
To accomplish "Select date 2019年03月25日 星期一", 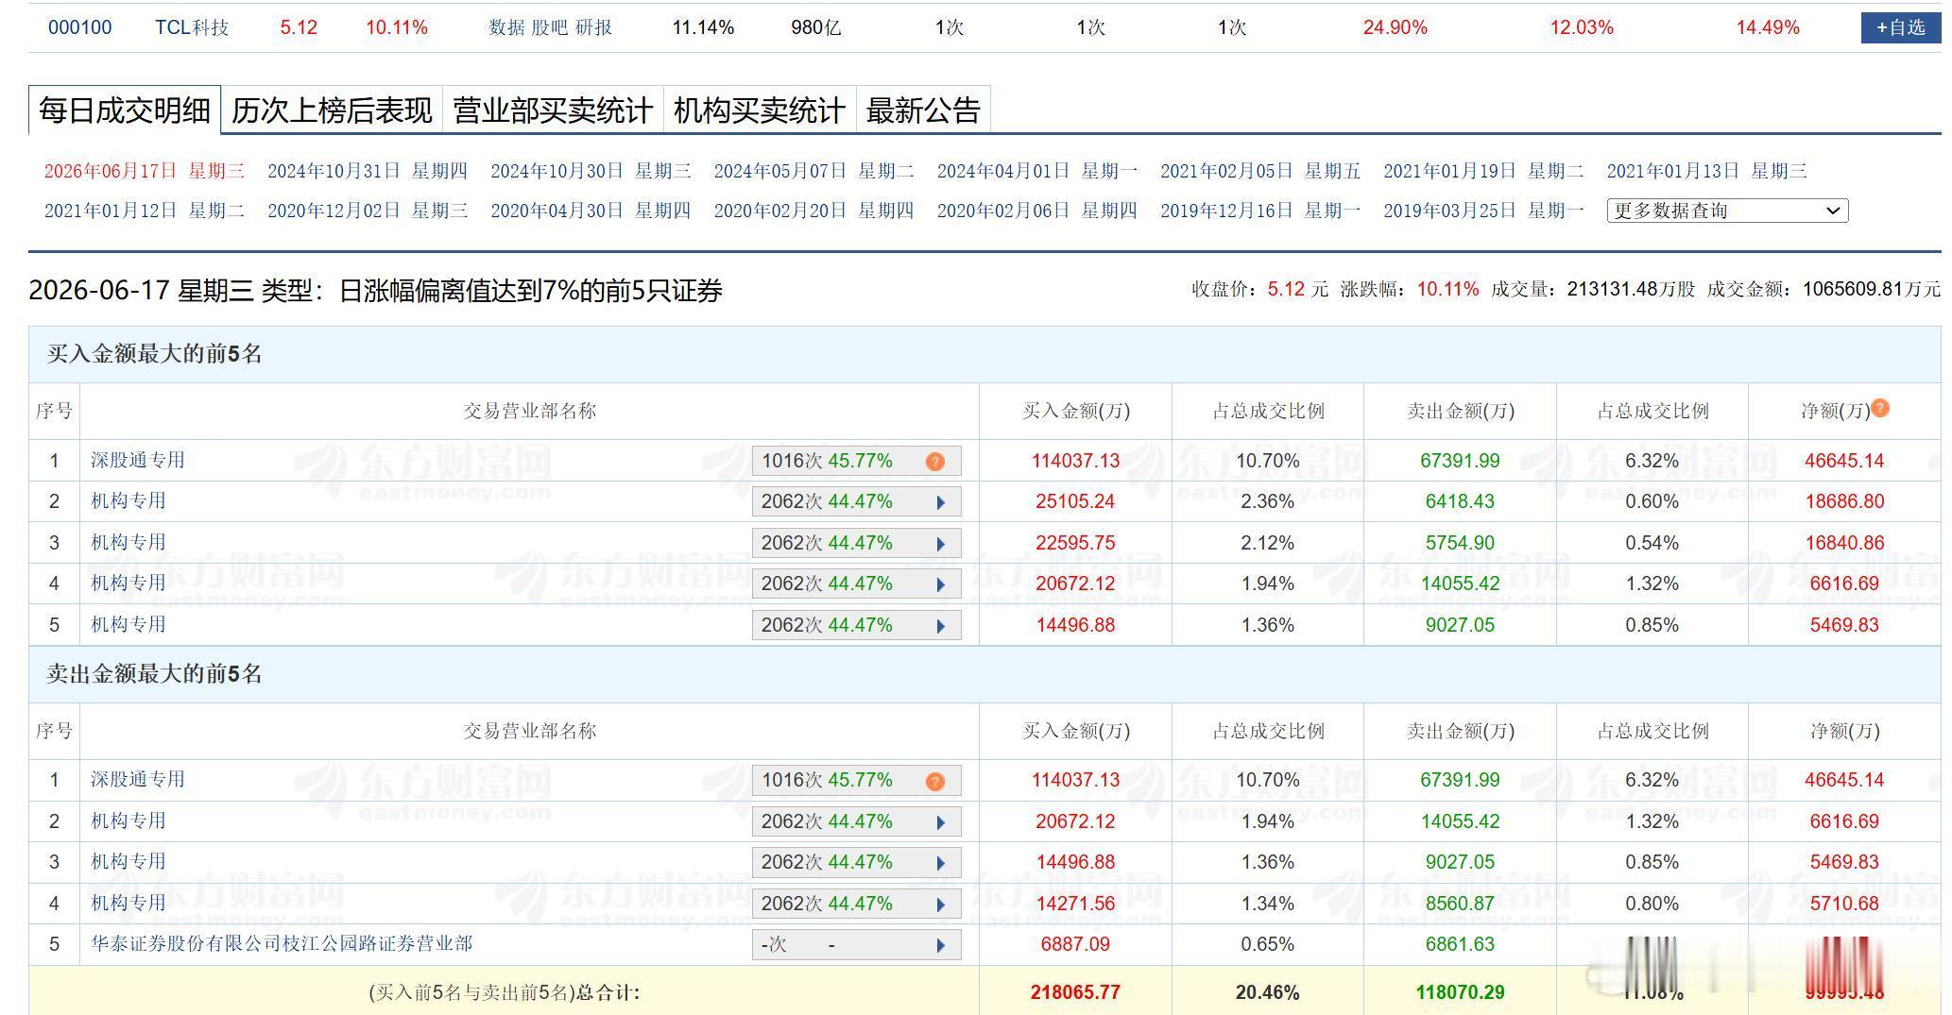I will coord(1483,211).
